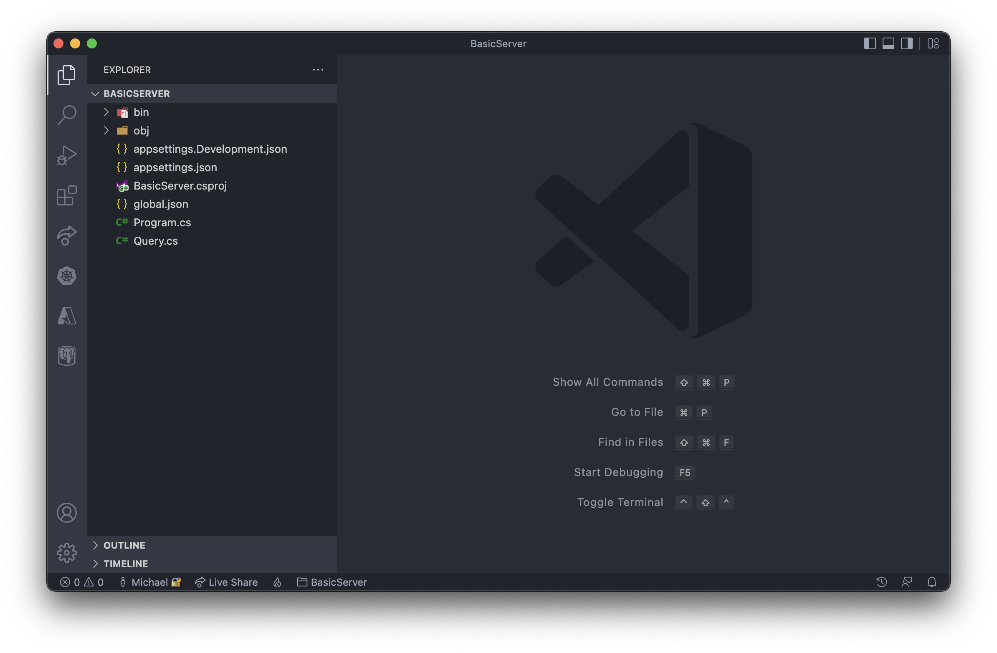This screenshot has width=997, height=653.
Task: Click the flame icon in status bar
Action: pyautogui.click(x=277, y=582)
